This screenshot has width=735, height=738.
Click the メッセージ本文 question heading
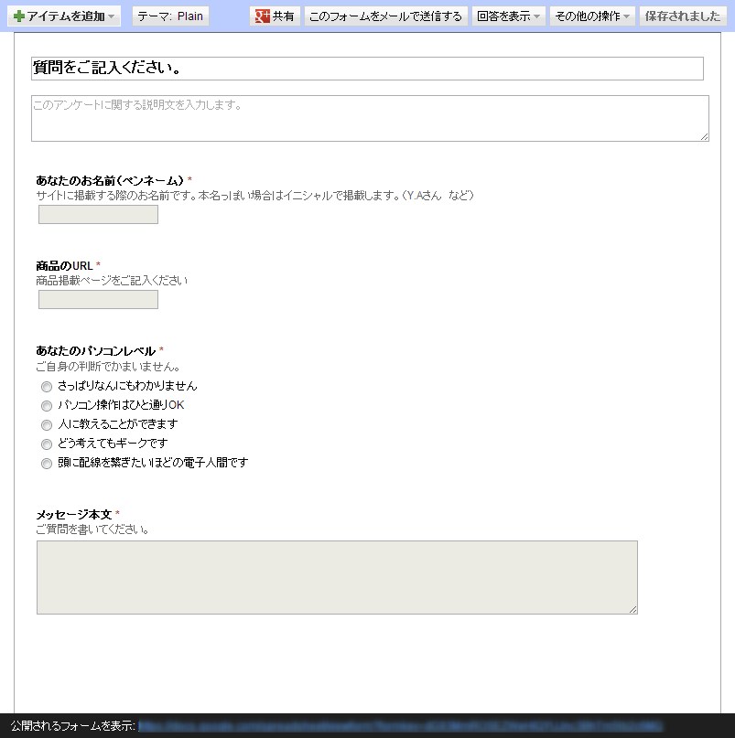pos(74,514)
